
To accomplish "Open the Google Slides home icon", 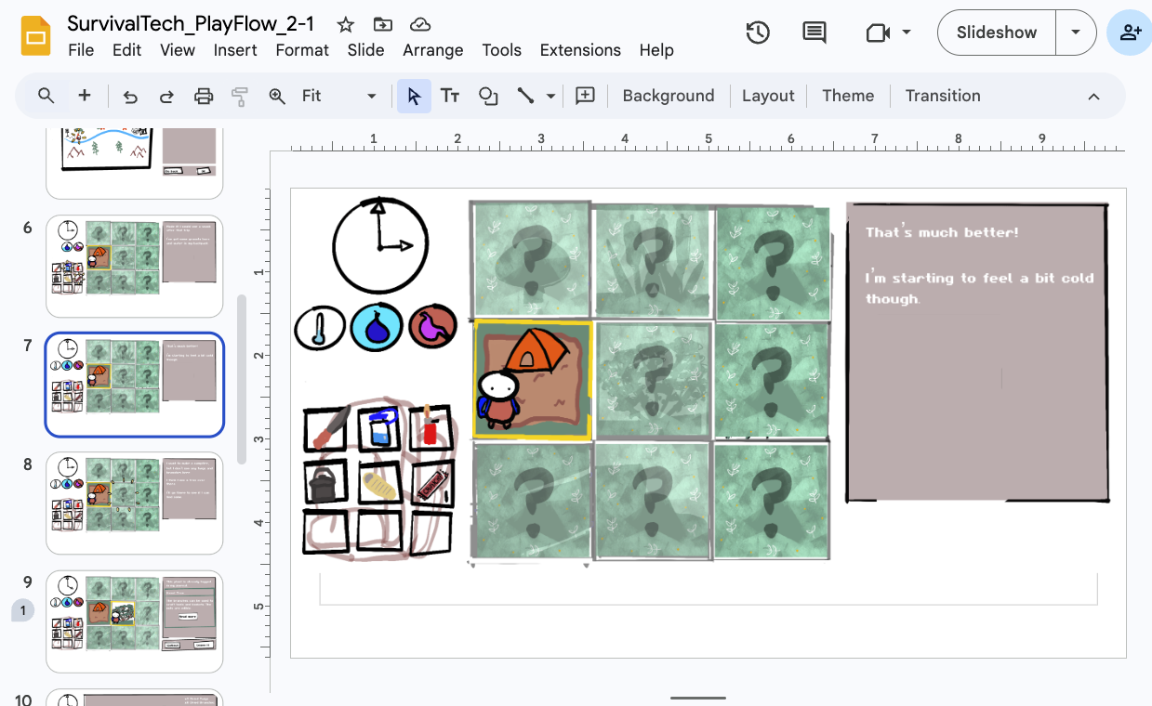I will pyautogui.click(x=35, y=36).
